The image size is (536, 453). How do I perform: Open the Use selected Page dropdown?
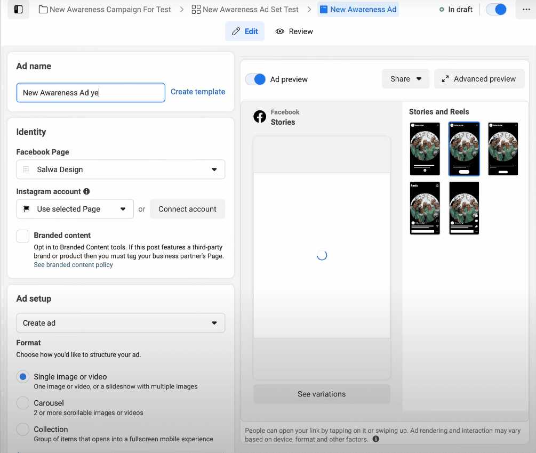click(x=75, y=209)
